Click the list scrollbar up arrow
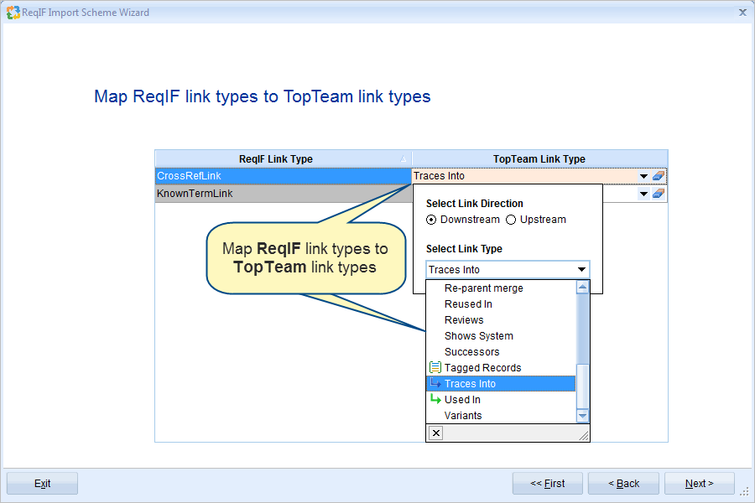Screen dimensions: 755x503 click(x=583, y=288)
